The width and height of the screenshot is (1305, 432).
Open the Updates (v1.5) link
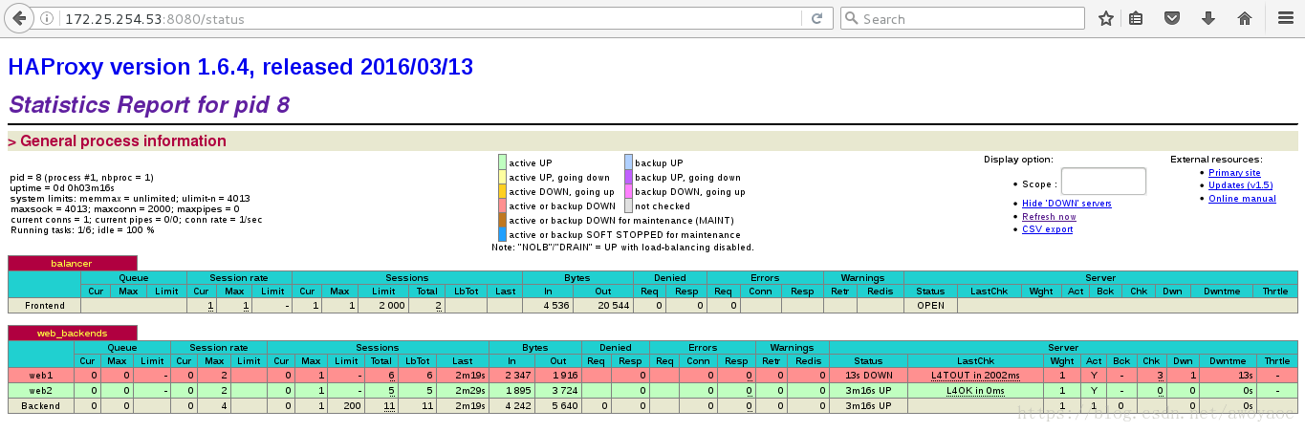tap(1240, 185)
